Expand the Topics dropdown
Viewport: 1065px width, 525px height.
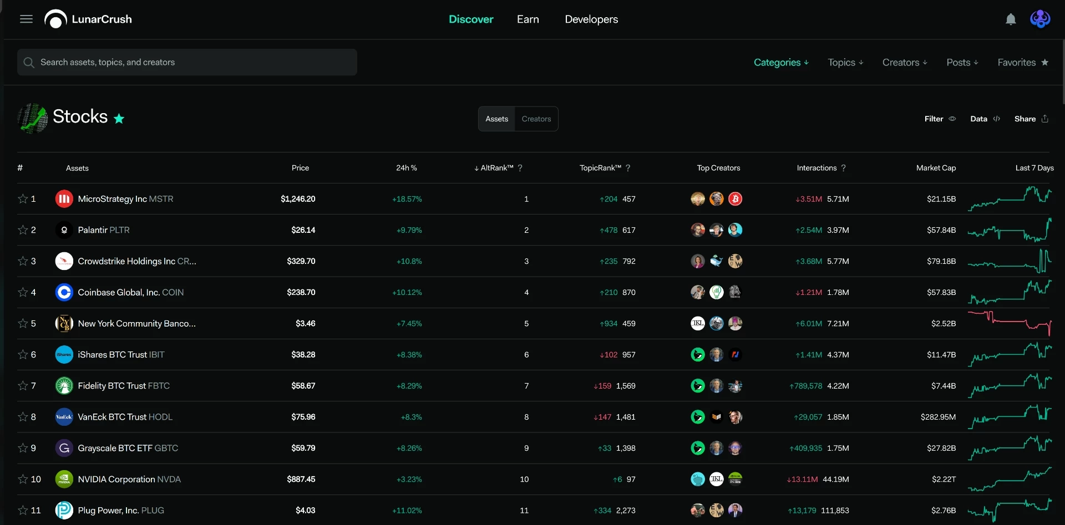[x=845, y=62]
